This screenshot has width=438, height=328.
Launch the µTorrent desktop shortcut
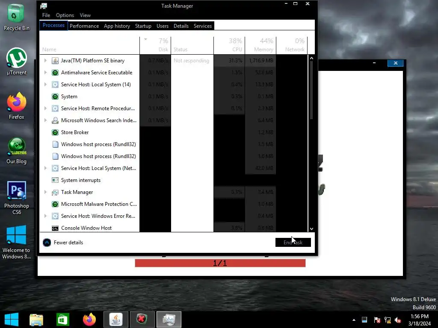pyautogui.click(x=17, y=61)
